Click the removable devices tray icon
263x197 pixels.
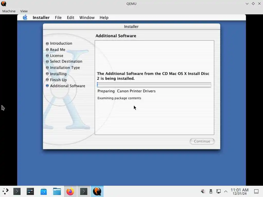pyautogui.click(x=211, y=191)
